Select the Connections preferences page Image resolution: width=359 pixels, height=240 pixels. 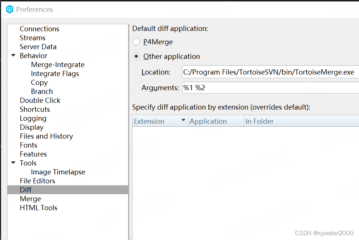click(x=39, y=29)
